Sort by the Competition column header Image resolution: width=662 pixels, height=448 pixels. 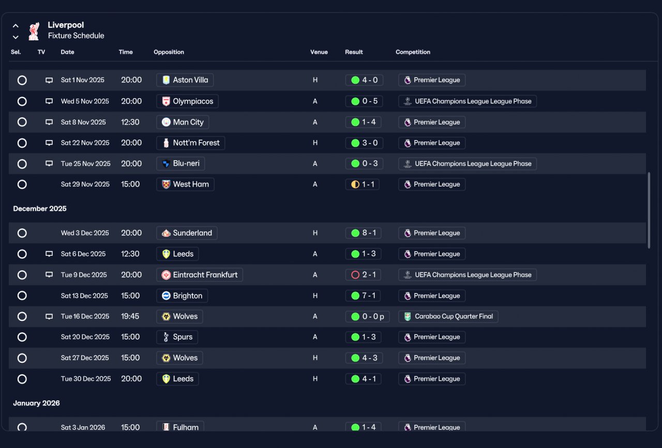tap(413, 52)
